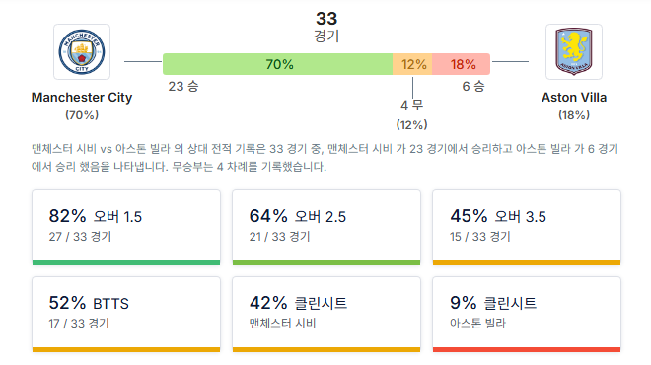
Task: Click the Aston Villa crest logo
Action: point(574,52)
